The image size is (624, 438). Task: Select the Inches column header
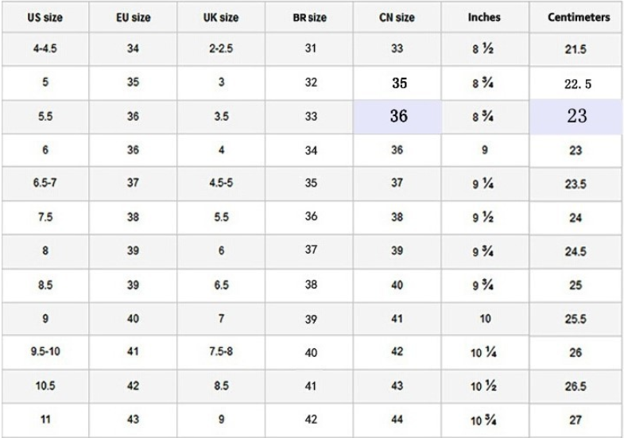coord(484,17)
